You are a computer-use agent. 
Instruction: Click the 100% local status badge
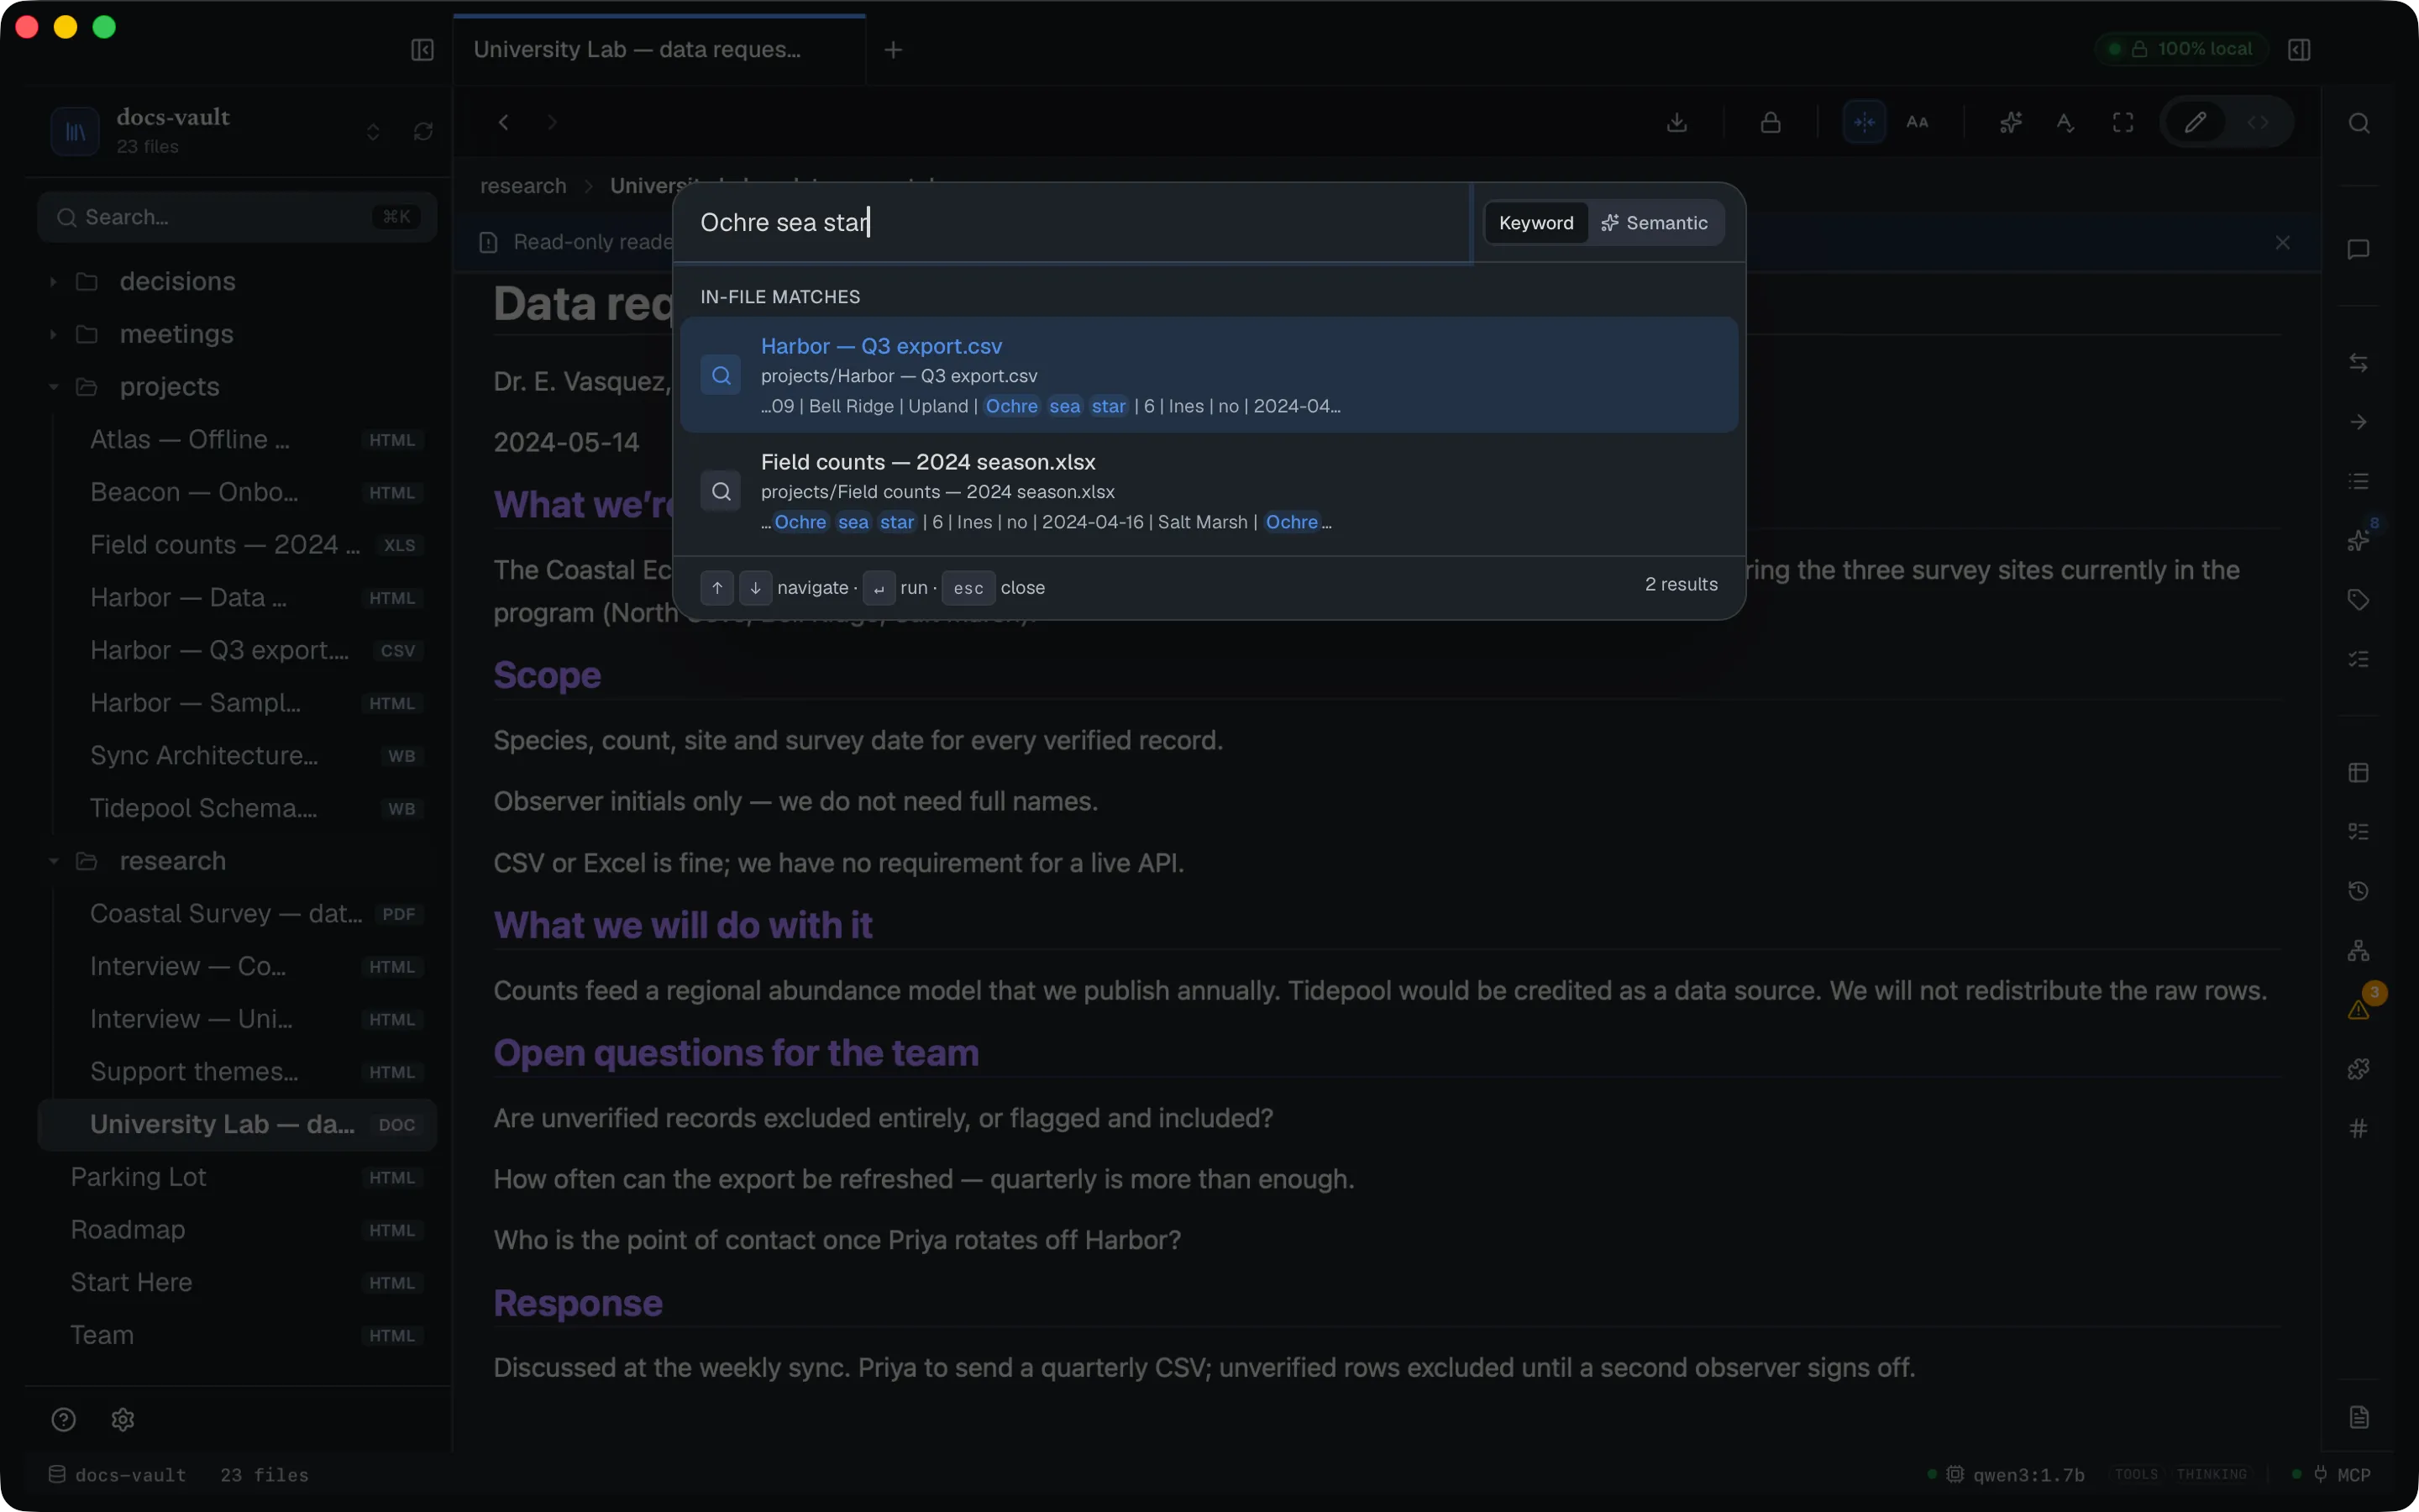tap(2182, 49)
